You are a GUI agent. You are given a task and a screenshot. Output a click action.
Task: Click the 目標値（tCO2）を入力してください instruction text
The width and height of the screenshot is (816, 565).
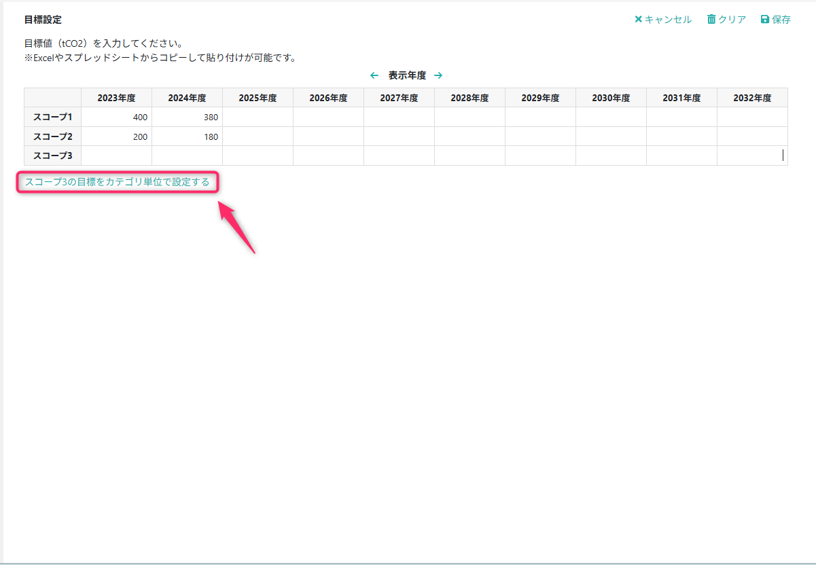click(103, 43)
